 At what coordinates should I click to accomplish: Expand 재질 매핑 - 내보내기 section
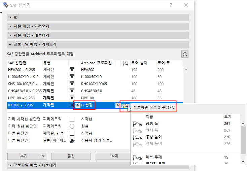pos(98,35)
